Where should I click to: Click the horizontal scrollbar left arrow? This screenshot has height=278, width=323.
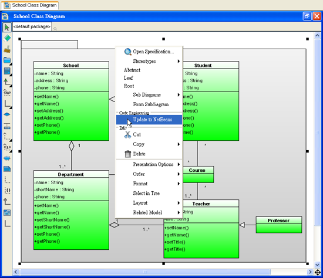16,272
